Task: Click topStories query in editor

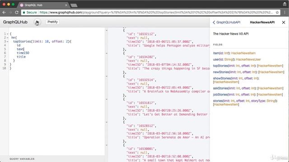Action: [x=22, y=41]
